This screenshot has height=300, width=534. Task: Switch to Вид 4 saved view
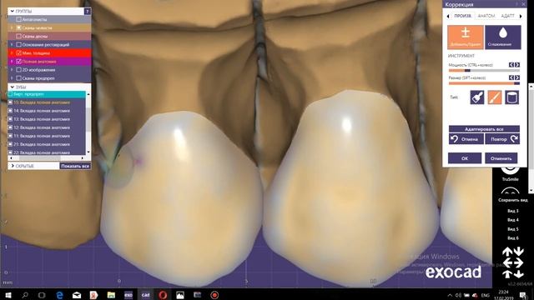pos(512,220)
